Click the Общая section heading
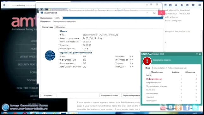 tap(63, 31)
